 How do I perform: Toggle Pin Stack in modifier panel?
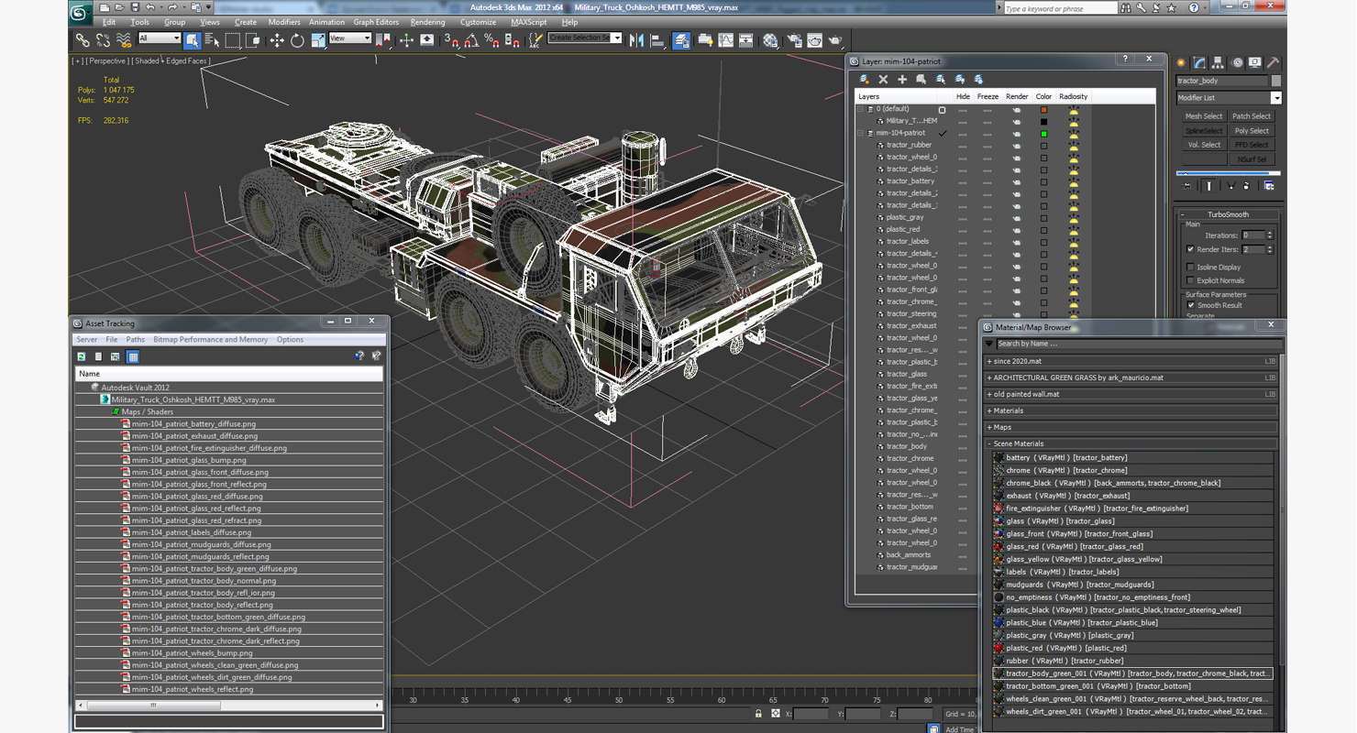pyautogui.click(x=1186, y=186)
